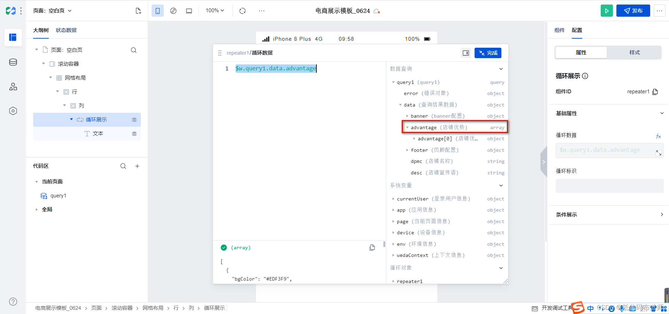This screenshot has height=314, width=669.
Task: Open the 页面: 空白页 page dropdown
Action: pyautogui.click(x=52, y=11)
